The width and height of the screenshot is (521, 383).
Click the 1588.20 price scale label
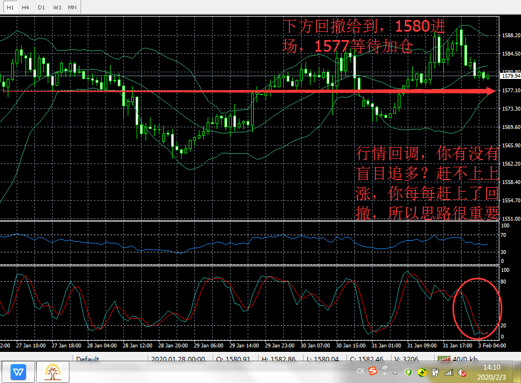click(x=511, y=35)
